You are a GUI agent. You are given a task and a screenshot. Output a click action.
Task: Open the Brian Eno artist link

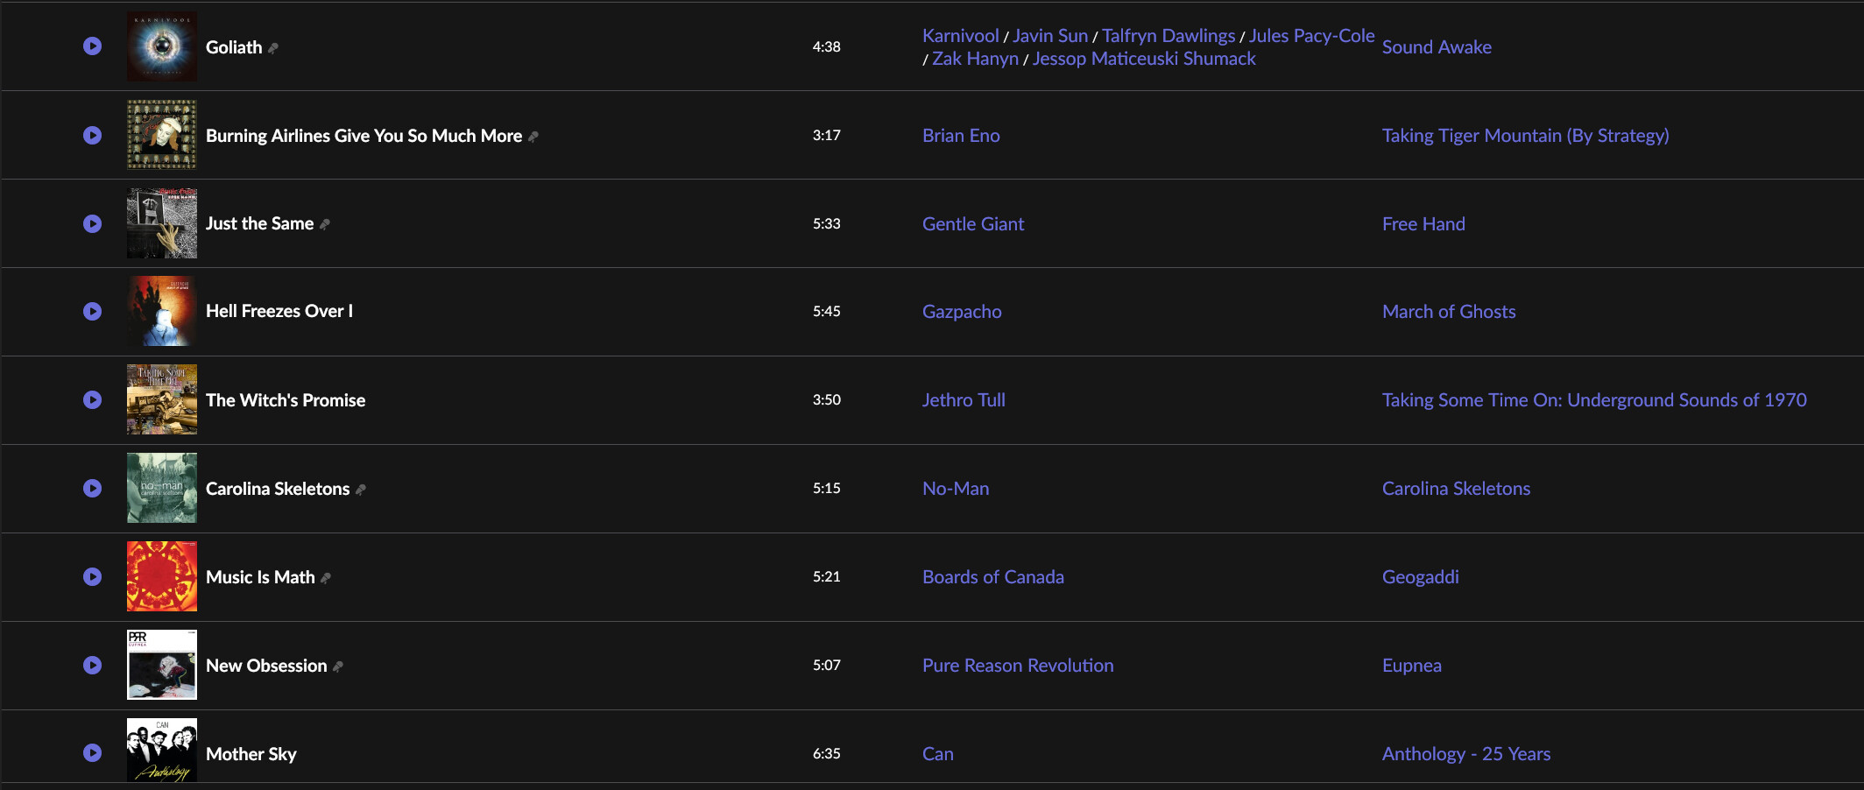coord(961,136)
